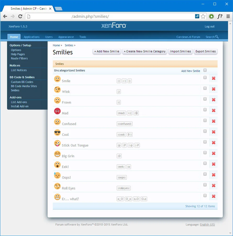Check the Wink row checkbox
This screenshot has height=236, width=233.
205,88
